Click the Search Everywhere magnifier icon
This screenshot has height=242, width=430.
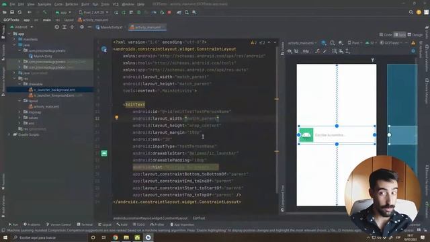point(411,12)
